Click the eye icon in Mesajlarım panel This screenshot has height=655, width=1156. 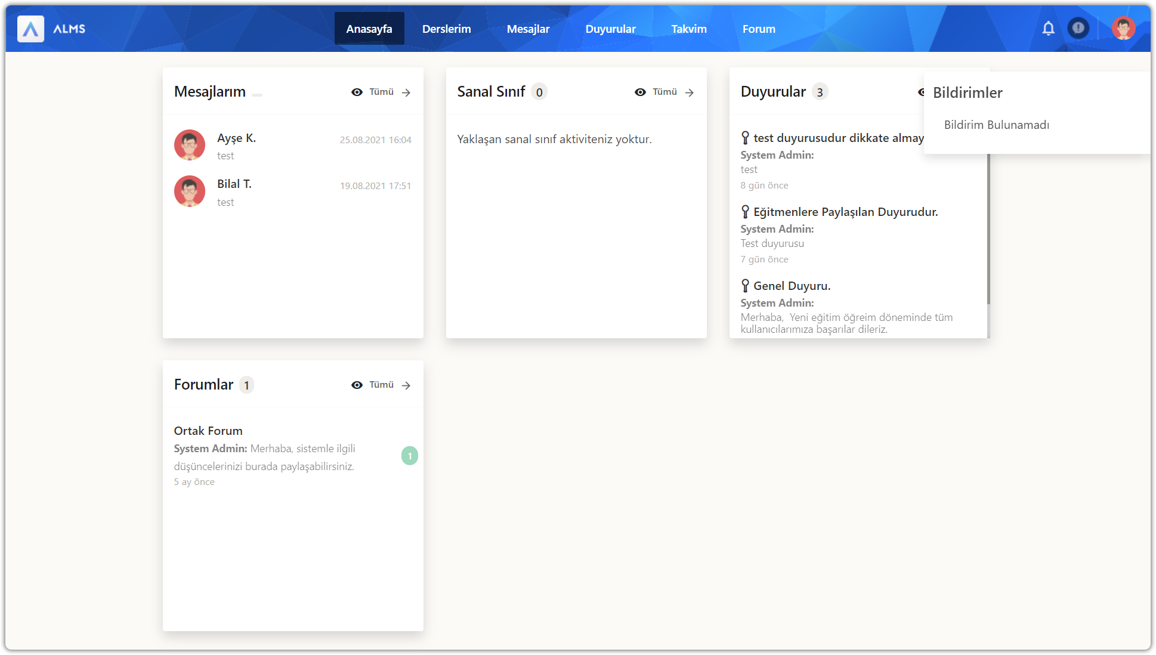(357, 92)
